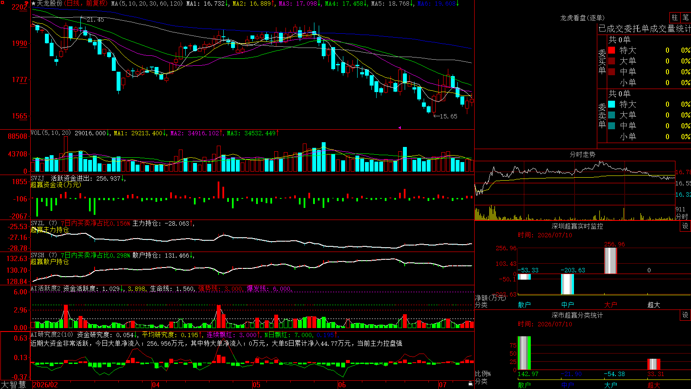691x389 pixels.
Task: Switch Dragon-Tiger panel to 柱 view
Action: [675, 17]
